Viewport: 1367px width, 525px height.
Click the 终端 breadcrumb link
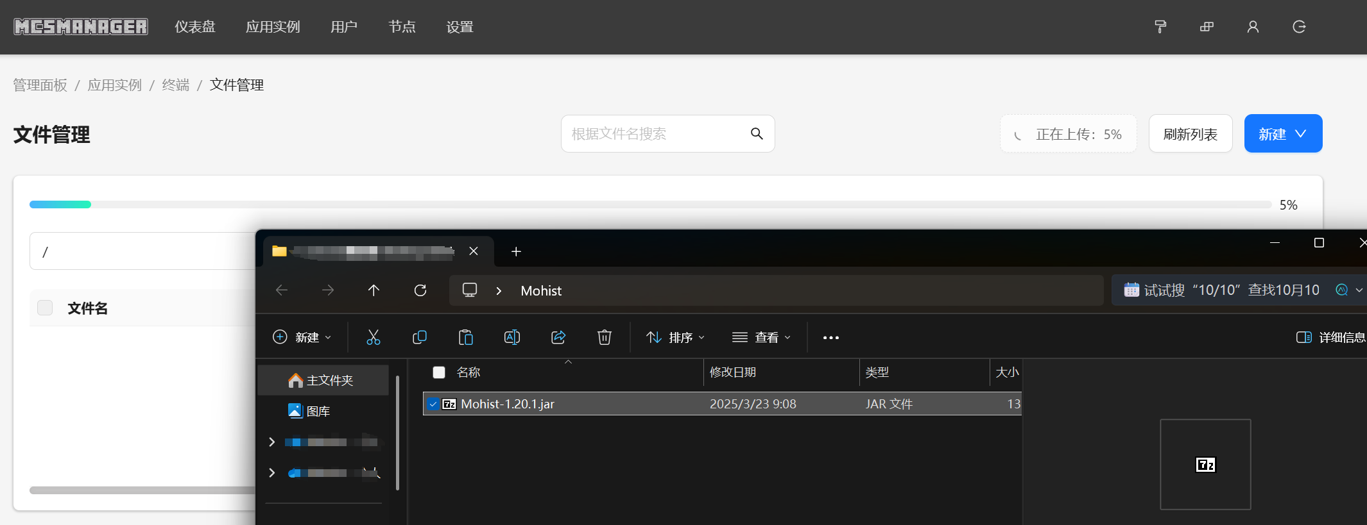pyautogui.click(x=175, y=85)
